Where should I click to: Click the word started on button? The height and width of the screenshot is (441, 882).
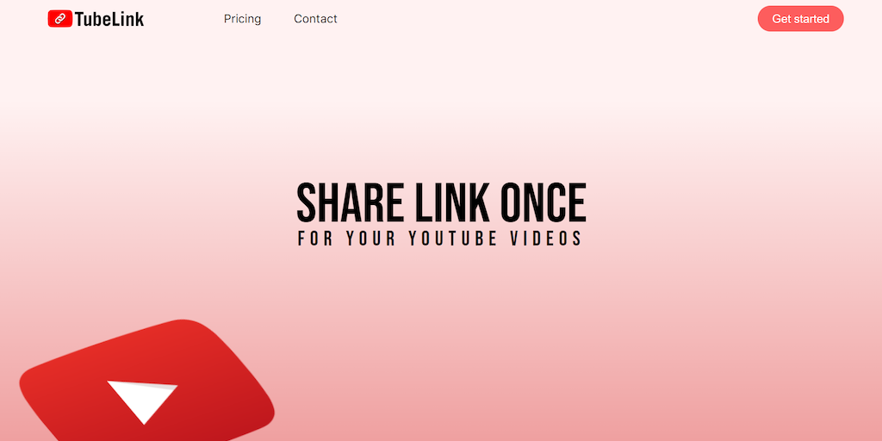(x=811, y=19)
